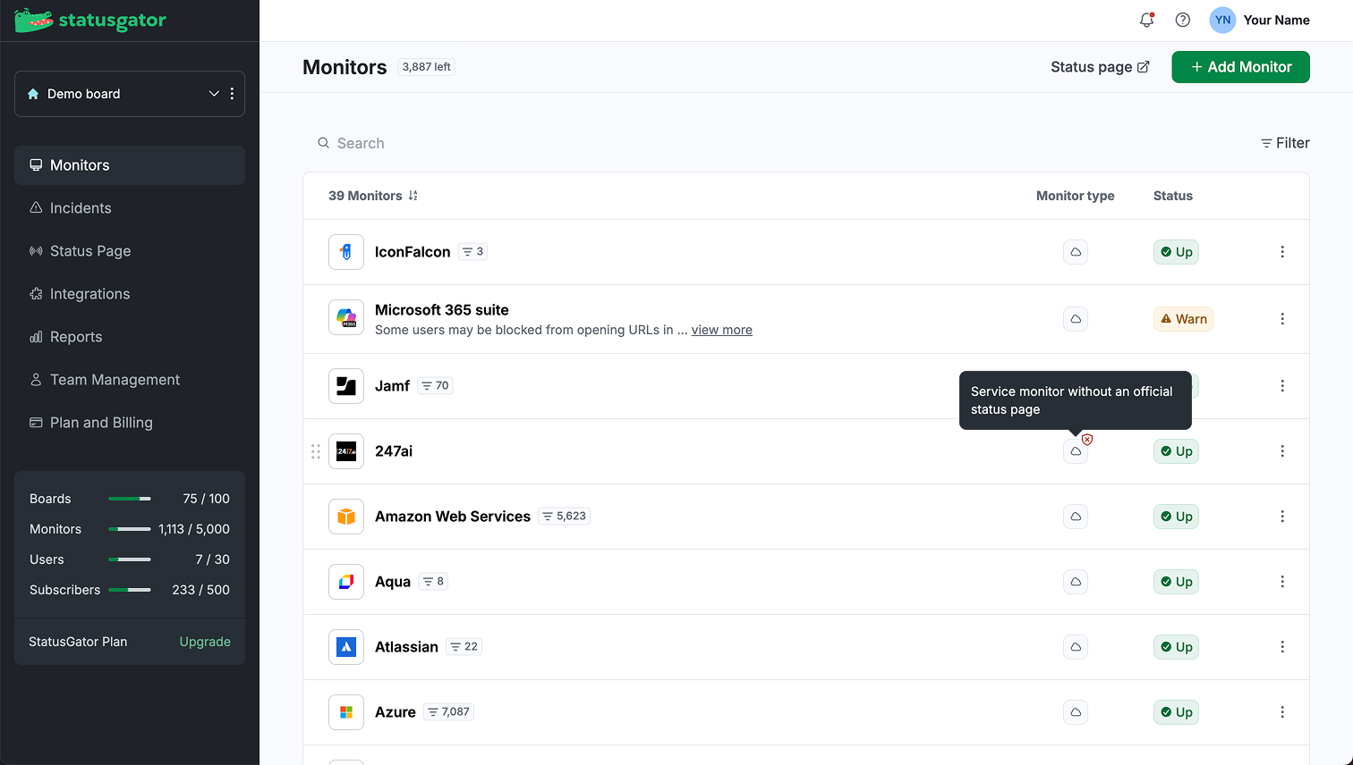Click the Filter button
This screenshot has height=765, width=1353.
(x=1285, y=143)
